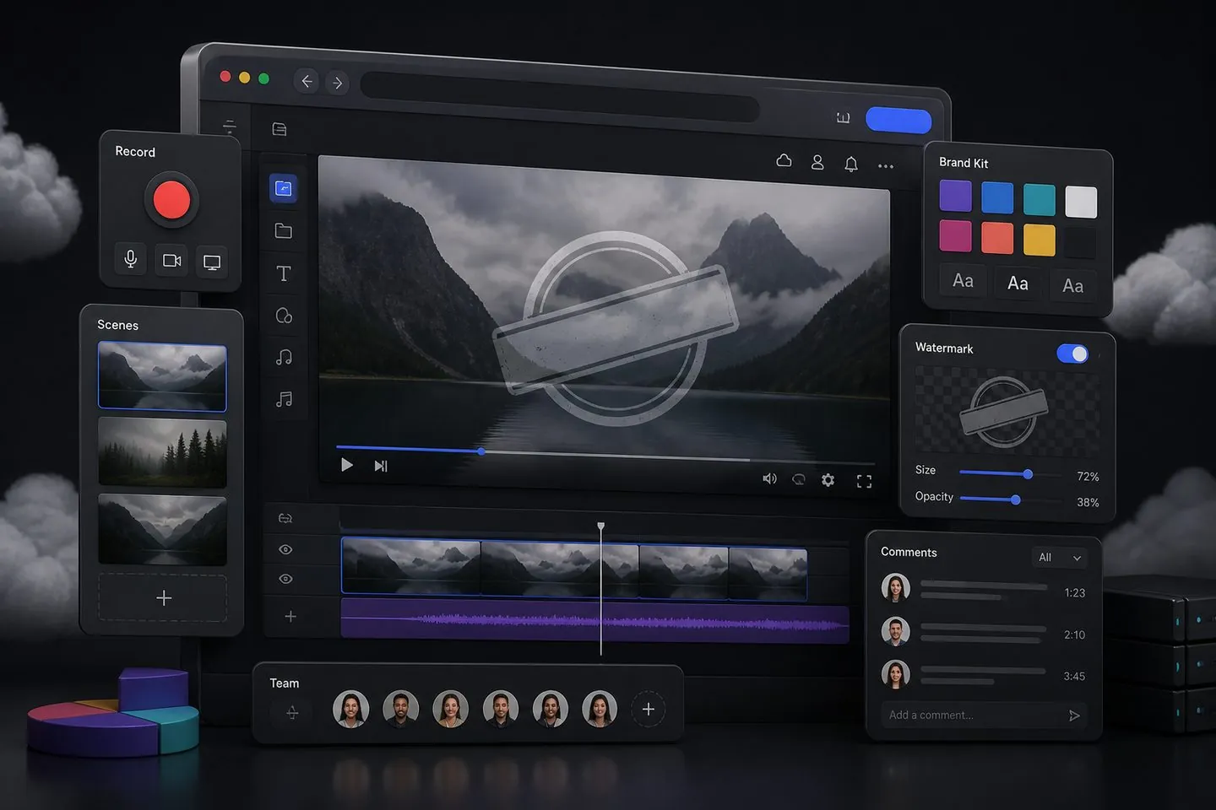
Task: Open notifications bell above video
Action: tap(851, 165)
